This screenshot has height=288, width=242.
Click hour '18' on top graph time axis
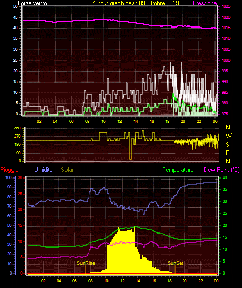tap(167, 121)
